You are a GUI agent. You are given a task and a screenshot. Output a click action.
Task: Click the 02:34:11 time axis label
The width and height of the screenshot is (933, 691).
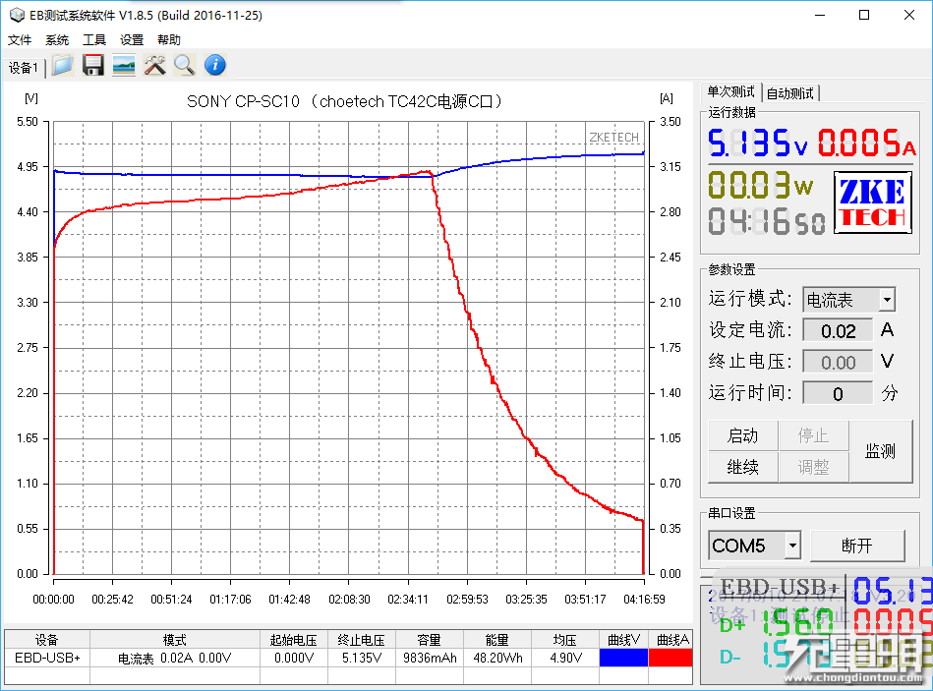click(x=408, y=600)
